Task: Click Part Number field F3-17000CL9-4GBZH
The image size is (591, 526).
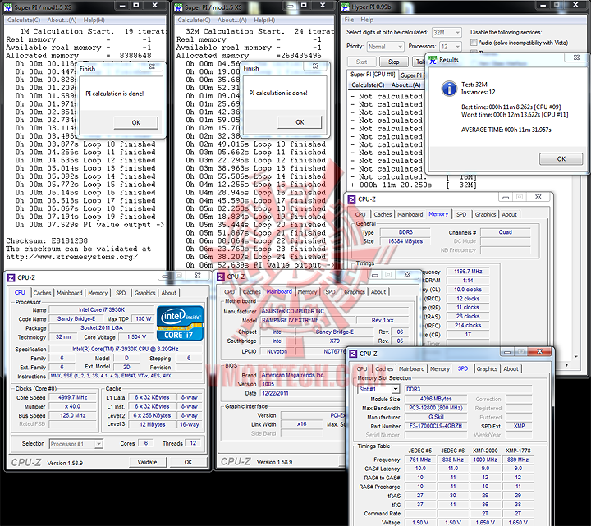Action: 436,426
